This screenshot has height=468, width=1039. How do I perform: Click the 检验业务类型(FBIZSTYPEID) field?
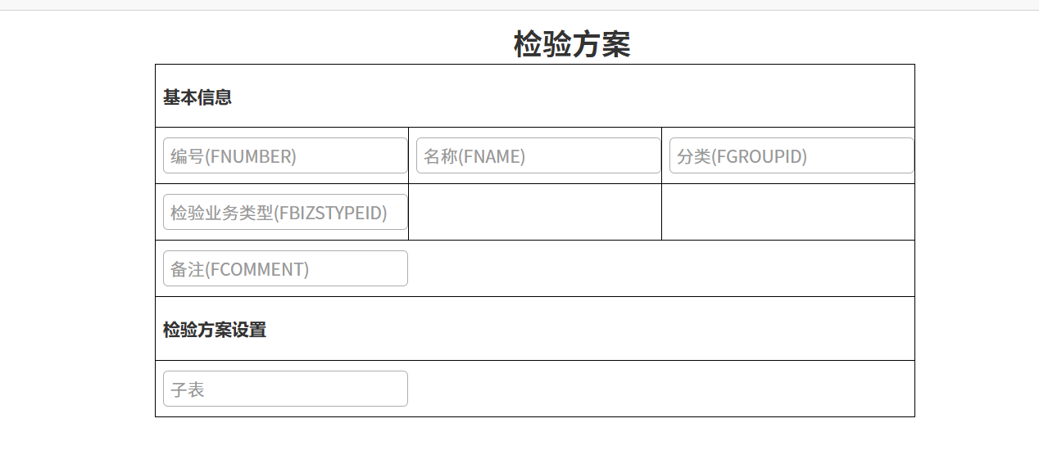285,212
